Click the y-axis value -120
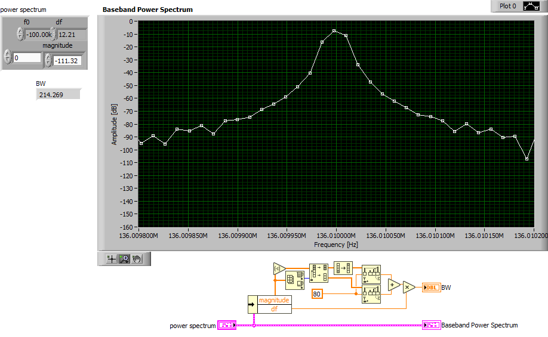This screenshot has height=337, width=548. click(126, 176)
